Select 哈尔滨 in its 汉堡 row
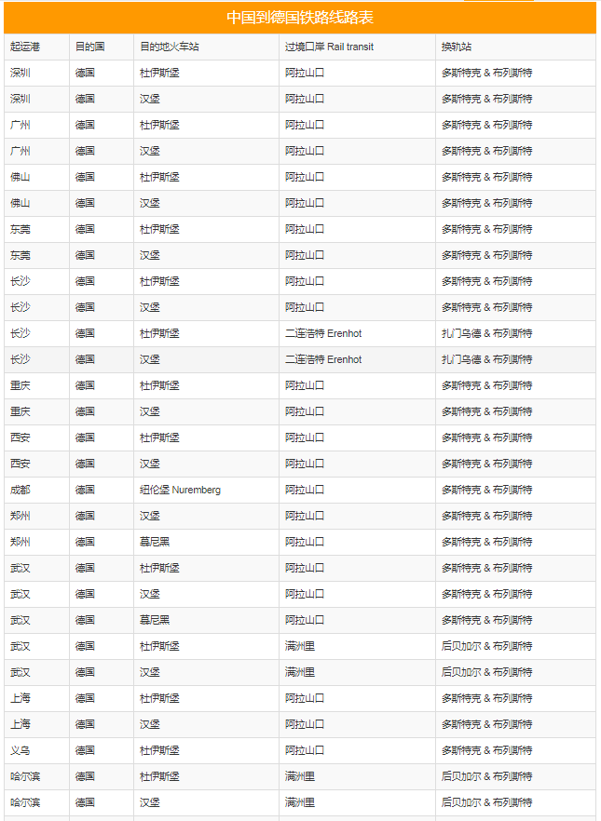This screenshot has height=821, width=601. tap(25, 802)
